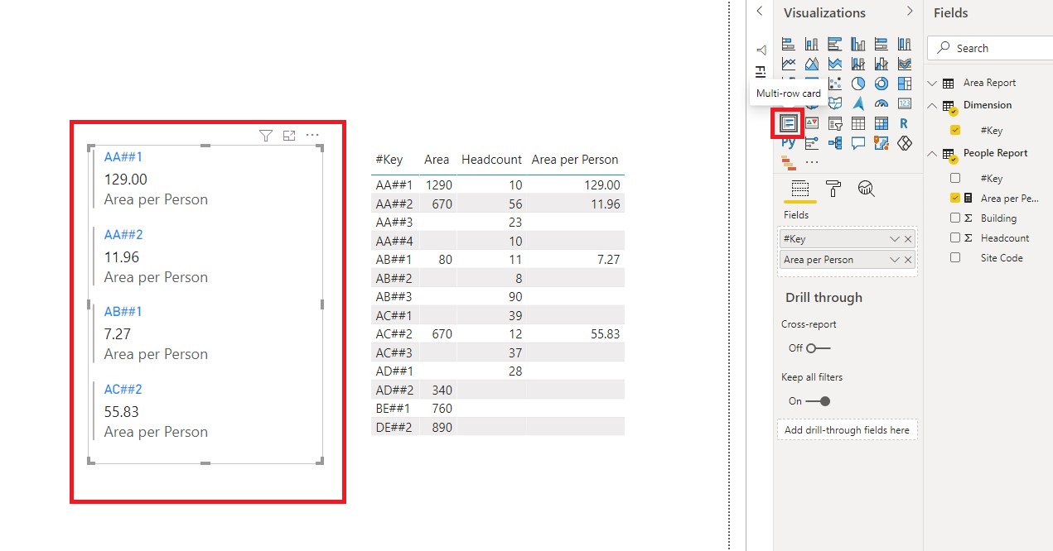
Task: Sort table by Area per Person header
Action: pos(575,160)
